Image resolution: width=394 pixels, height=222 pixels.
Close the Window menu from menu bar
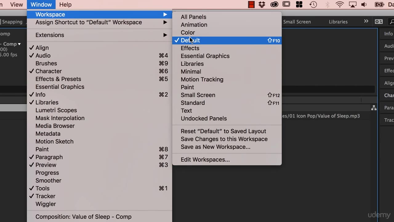(41, 5)
